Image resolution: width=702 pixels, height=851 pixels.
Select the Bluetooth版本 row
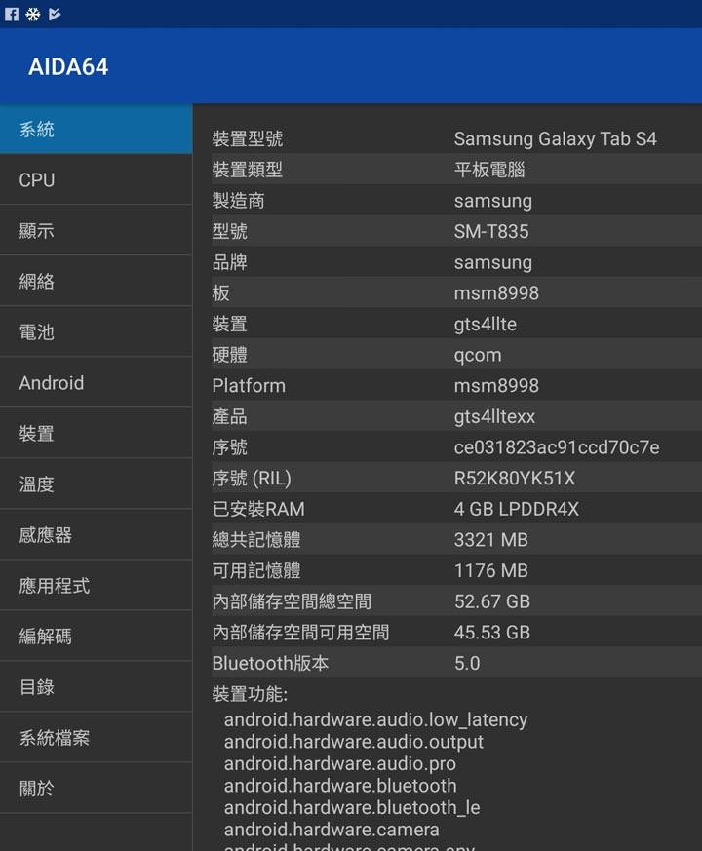(456, 663)
